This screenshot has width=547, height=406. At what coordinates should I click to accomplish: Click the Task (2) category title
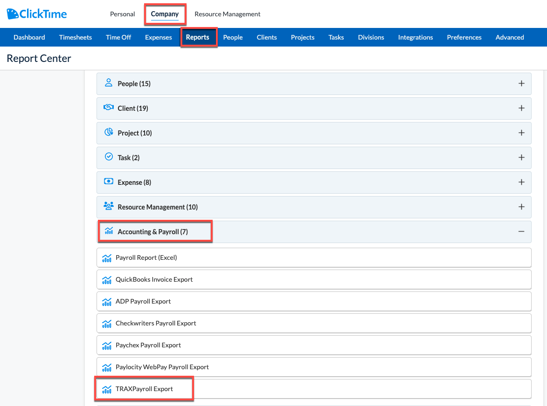[x=128, y=158]
